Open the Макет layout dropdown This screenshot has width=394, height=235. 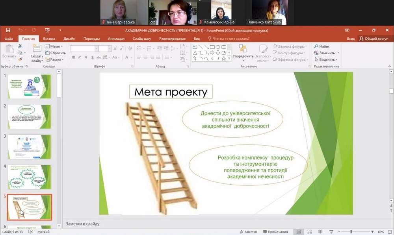[54, 46]
